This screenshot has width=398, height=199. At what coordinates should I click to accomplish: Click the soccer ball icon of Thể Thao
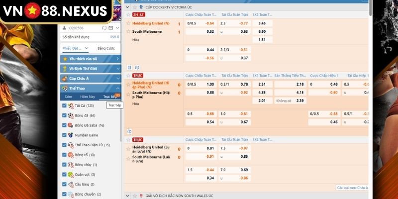click(x=65, y=89)
